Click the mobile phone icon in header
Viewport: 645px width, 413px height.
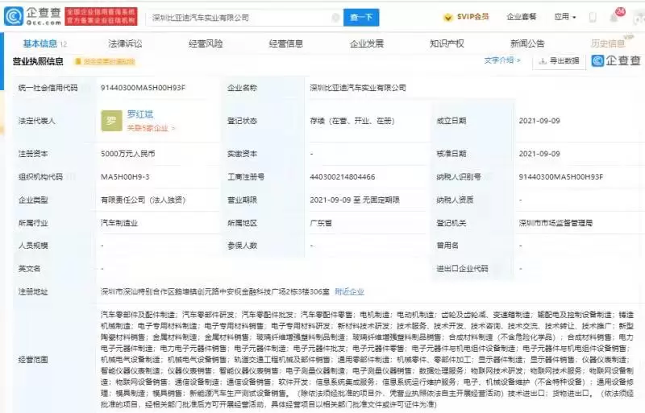(x=593, y=17)
